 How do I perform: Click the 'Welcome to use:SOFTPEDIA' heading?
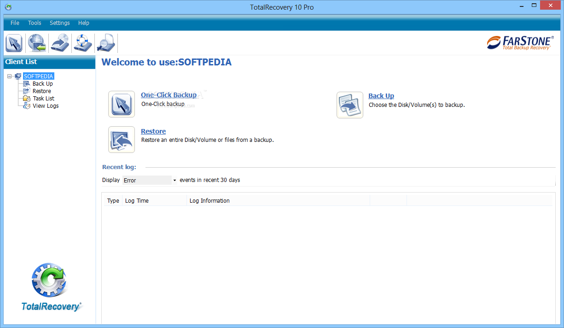coord(167,62)
